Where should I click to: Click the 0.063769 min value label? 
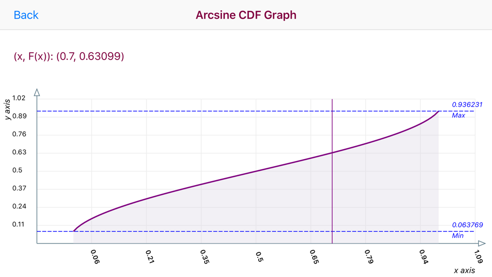tap(467, 225)
